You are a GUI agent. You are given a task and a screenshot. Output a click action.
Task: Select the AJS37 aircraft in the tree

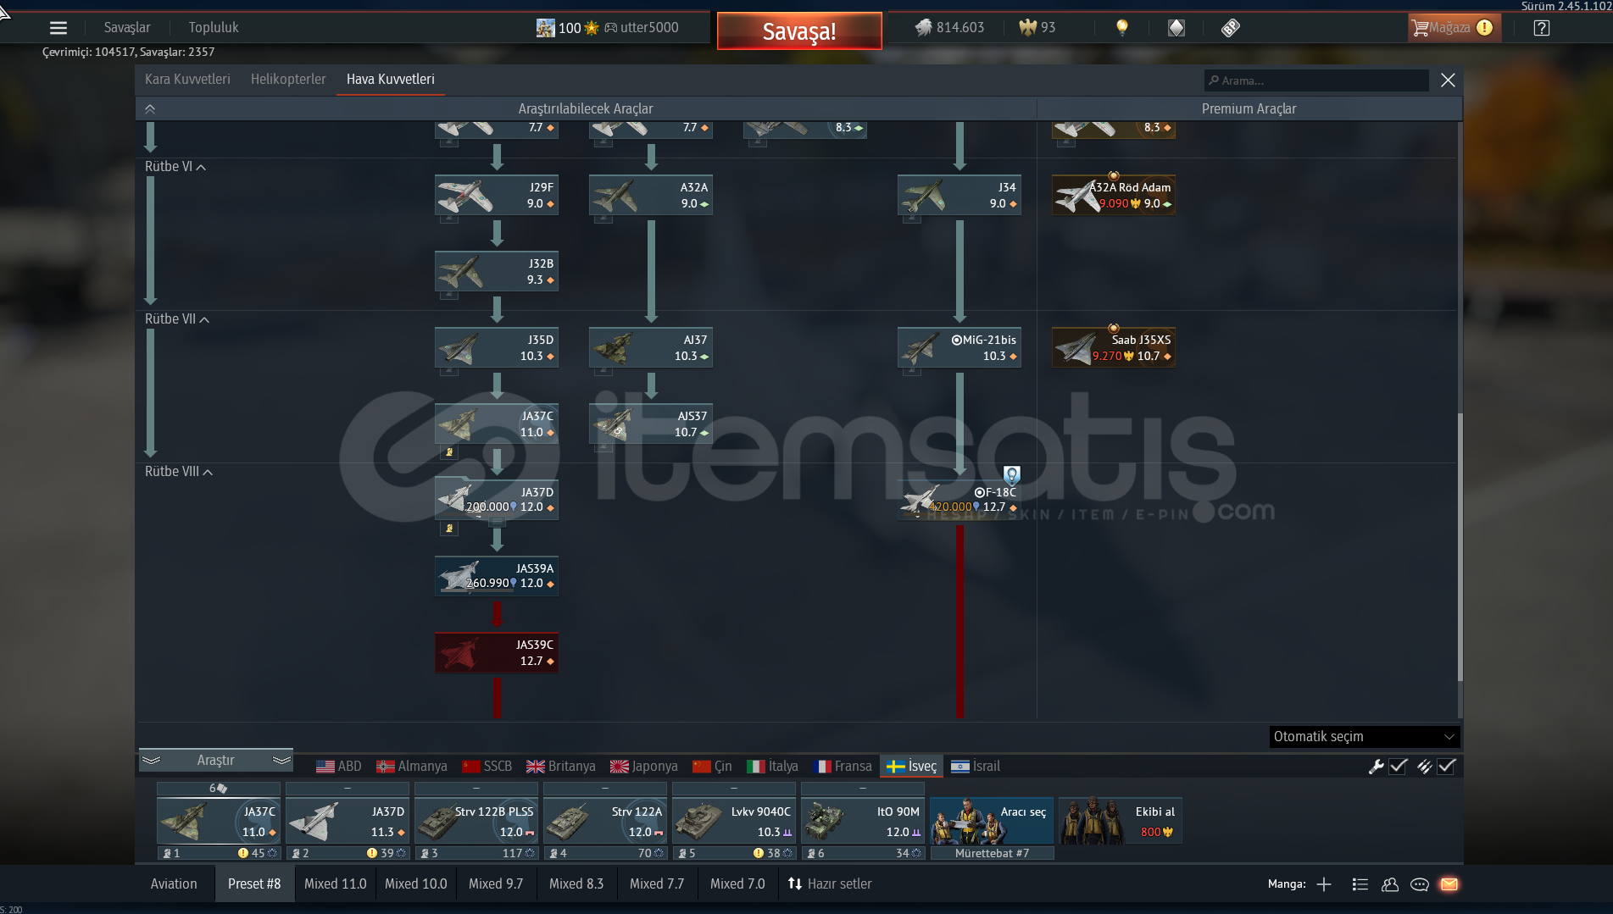tap(651, 424)
